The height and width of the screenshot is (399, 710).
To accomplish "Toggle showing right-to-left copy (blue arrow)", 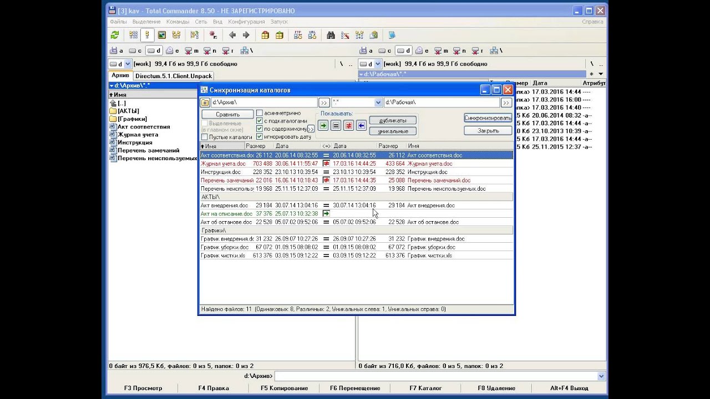I will [x=362, y=125].
